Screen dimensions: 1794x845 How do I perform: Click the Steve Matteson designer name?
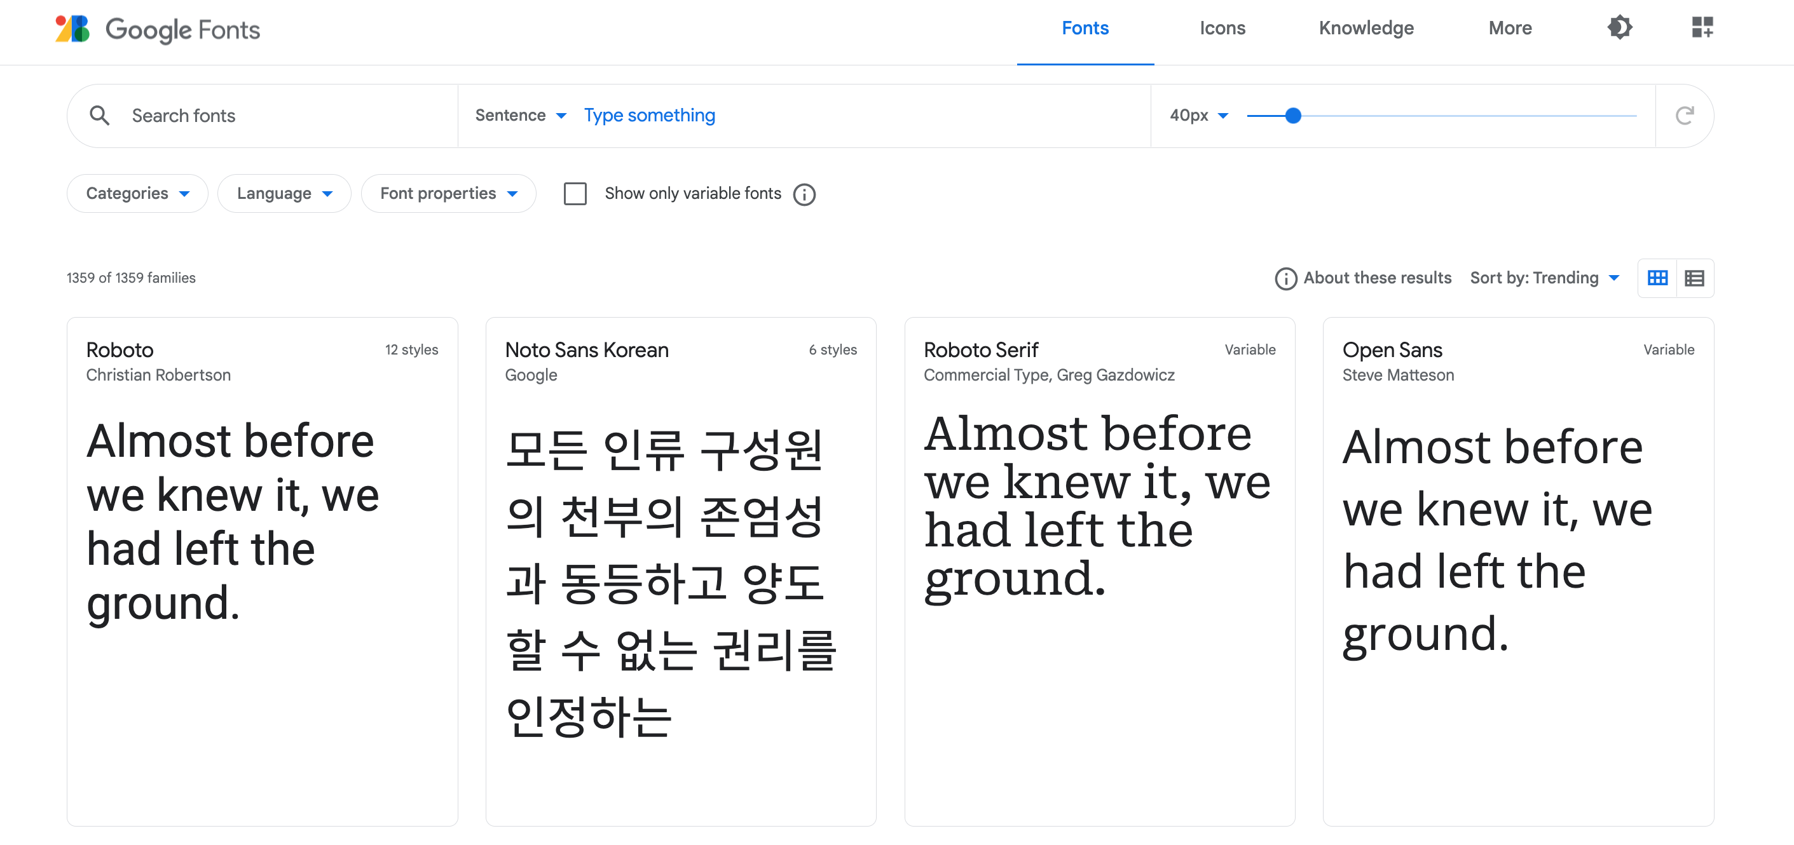(1398, 375)
